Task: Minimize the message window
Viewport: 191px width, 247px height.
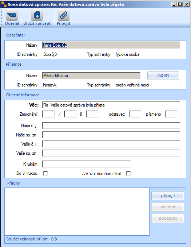Action: 174,4
